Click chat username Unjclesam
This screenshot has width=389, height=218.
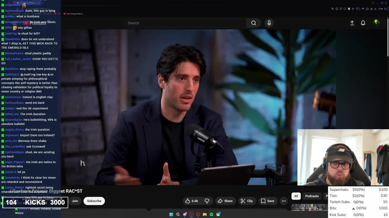click(x=12, y=135)
